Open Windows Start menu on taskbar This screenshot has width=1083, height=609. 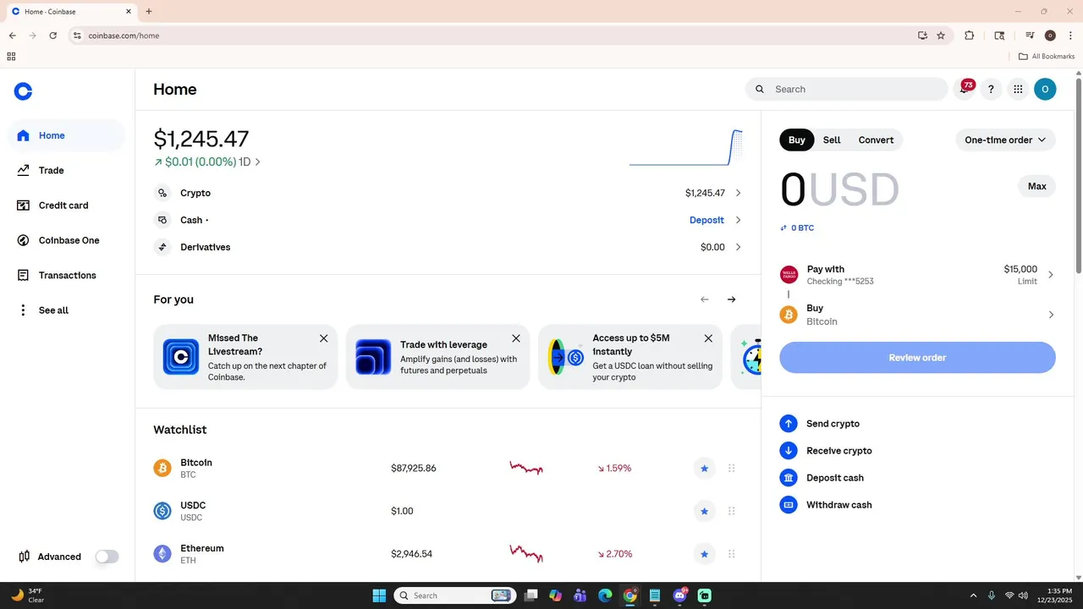point(379,595)
